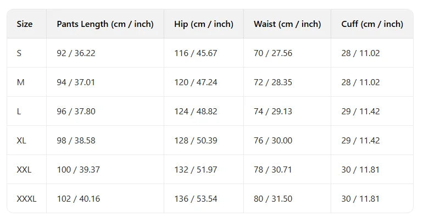Select the M size row label

pyautogui.click(x=21, y=82)
